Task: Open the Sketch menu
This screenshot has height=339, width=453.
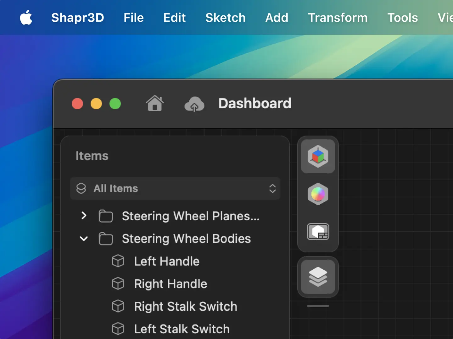Action: click(226, 18)
